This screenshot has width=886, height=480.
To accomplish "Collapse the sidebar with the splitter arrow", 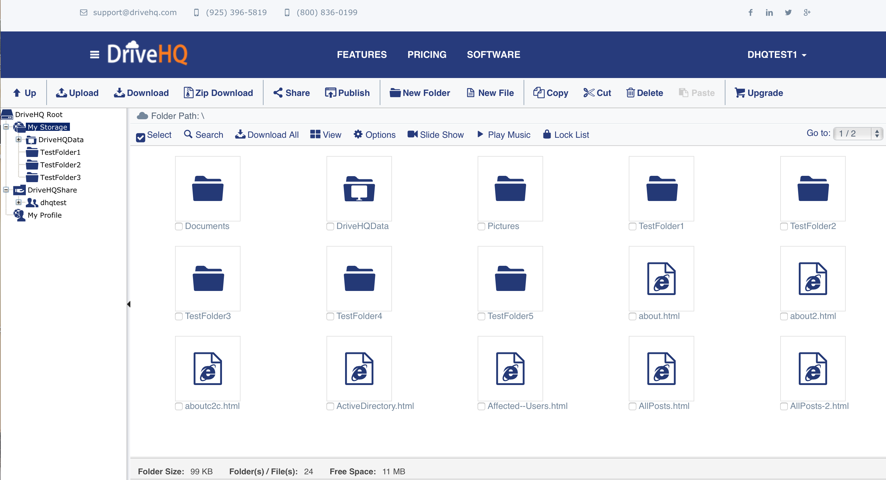I will [129, 304].
